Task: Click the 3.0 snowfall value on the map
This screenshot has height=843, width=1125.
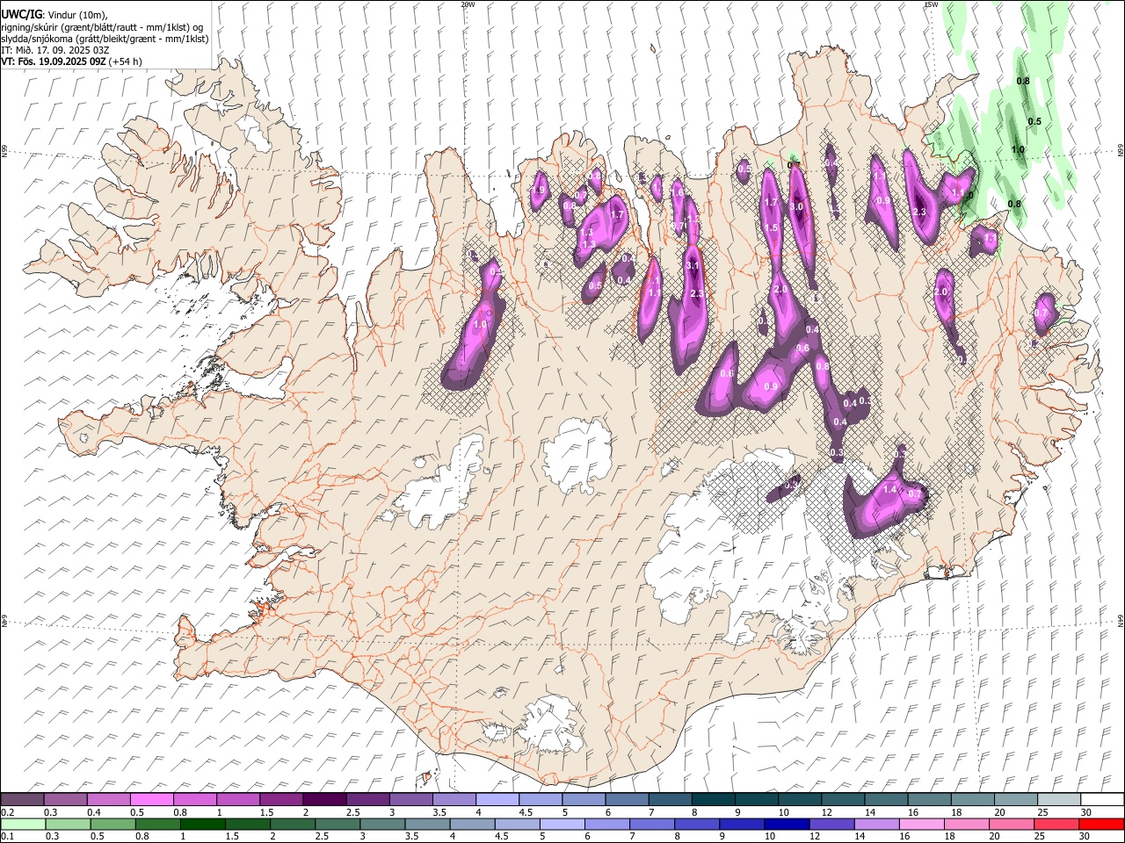Action: (x=797, y=207)
